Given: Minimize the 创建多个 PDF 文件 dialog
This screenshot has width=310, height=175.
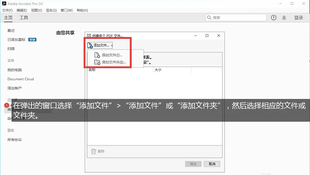Looking at the screenshot, I should [195, 36].
